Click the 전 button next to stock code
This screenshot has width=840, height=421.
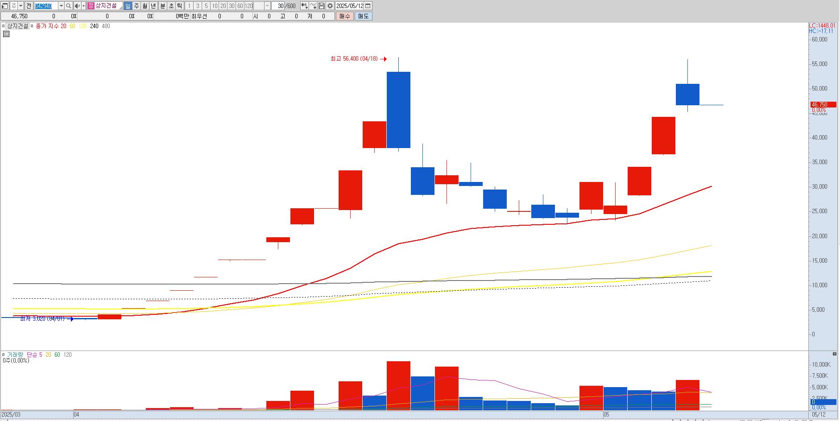pos(29,6)
